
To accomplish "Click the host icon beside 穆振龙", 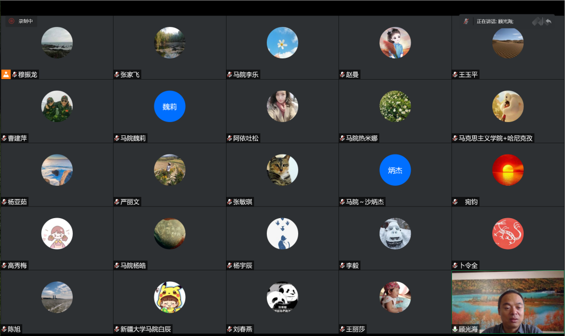I will click(6, 74).
